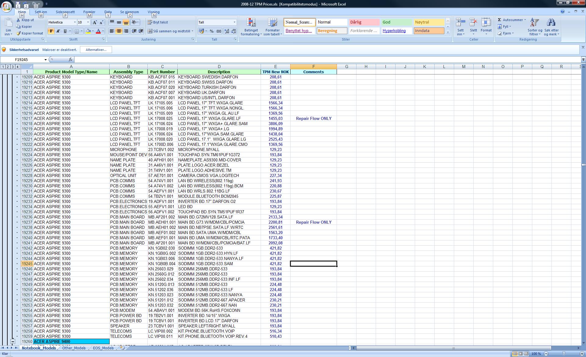The height and width of the screenshot is (357, 586).
Task: Increase font size with large A
Action: point(95,22)
